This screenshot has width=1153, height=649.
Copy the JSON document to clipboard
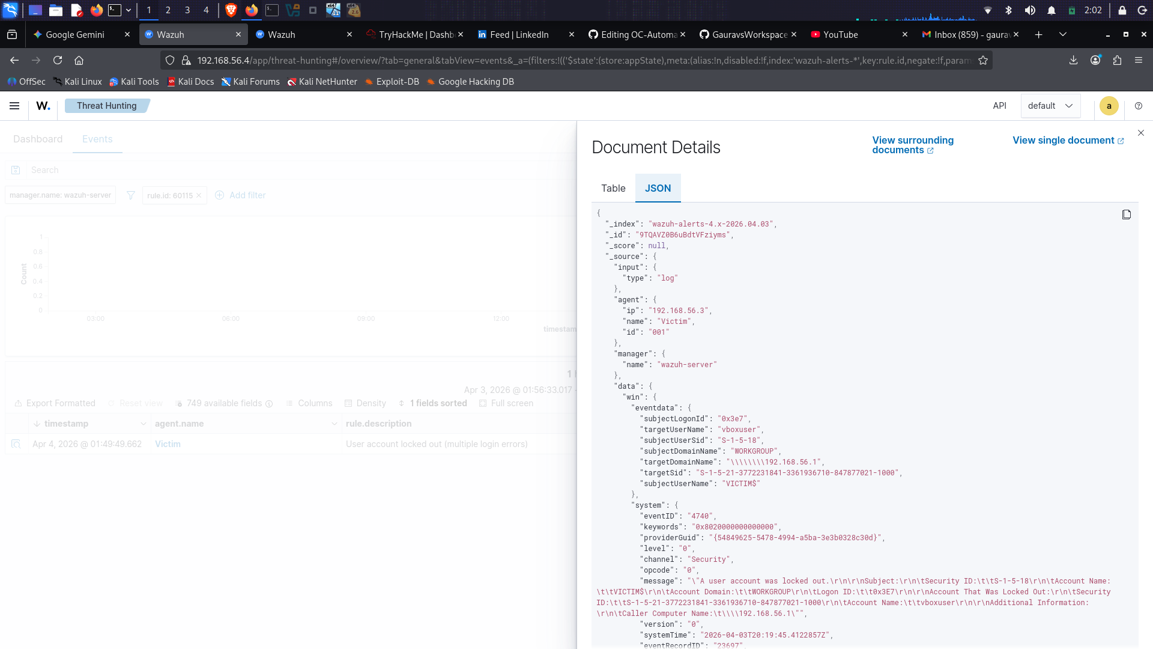coord(1126,215)
